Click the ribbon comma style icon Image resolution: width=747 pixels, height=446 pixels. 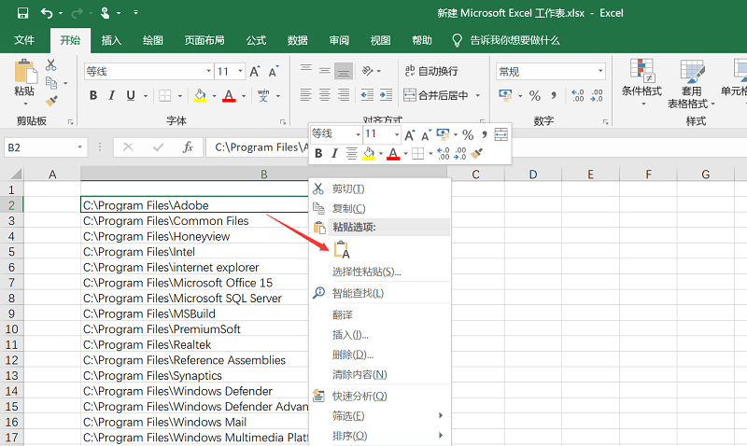pyautogui.click(x=554, y=96)
